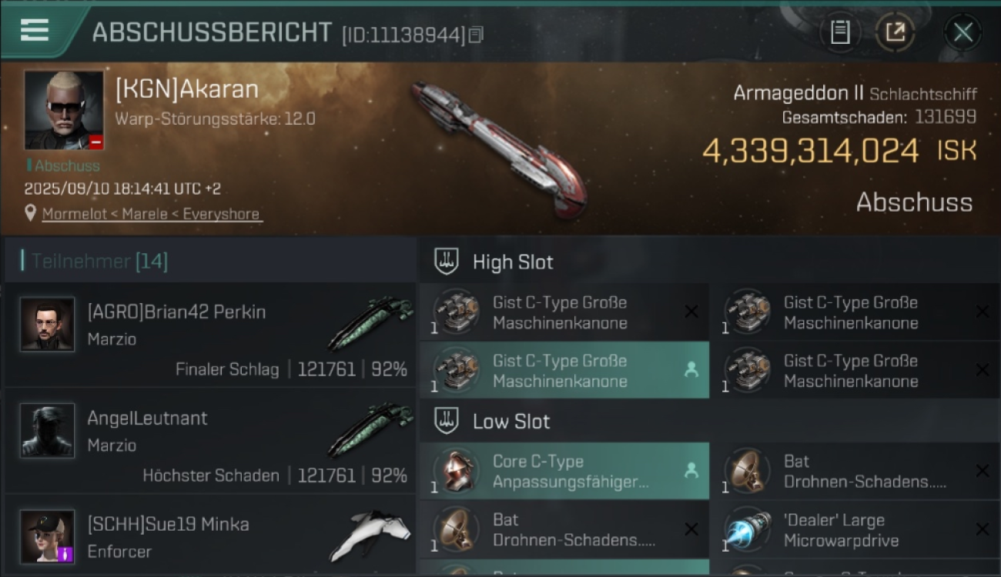
Task: Open the hamburger menu icon
Action: [x=35, y=30]
